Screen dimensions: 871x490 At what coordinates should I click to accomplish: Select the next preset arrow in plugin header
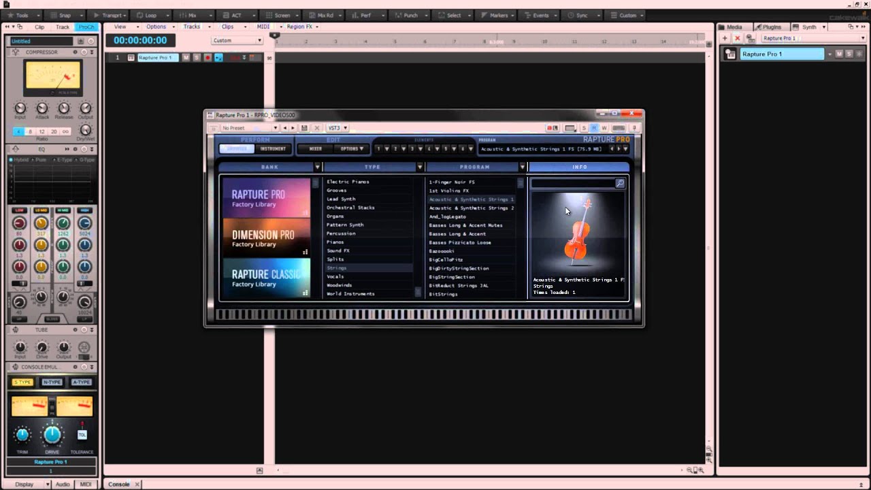coord(293,128)
